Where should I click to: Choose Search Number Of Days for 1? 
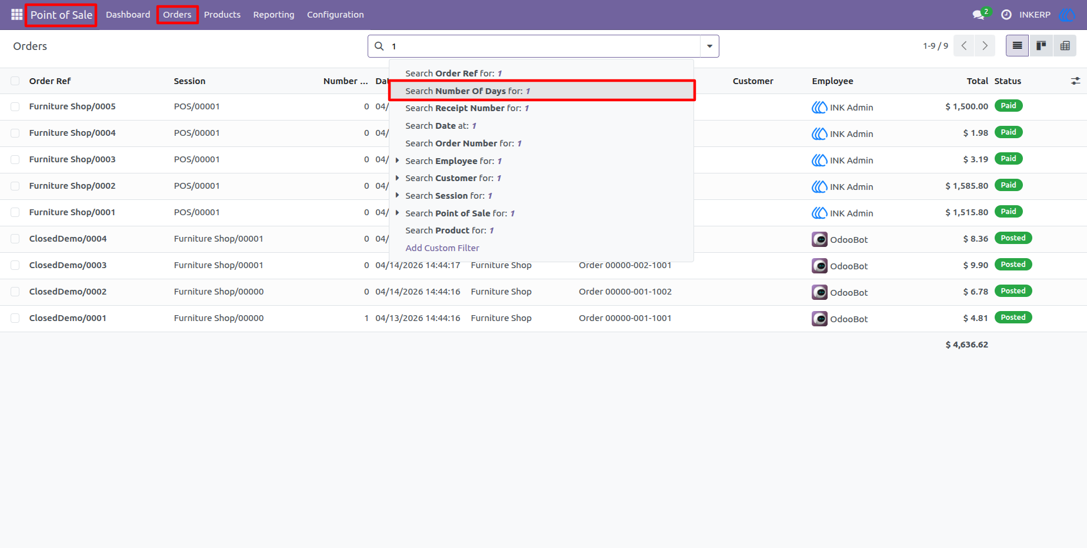click(x=542, y=91)
